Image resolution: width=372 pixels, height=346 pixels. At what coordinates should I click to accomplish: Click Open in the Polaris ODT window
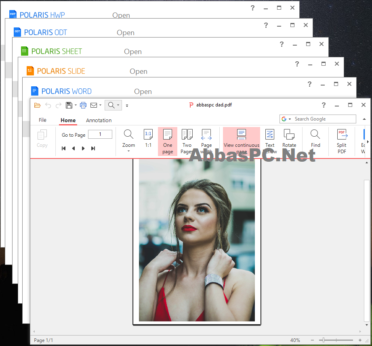coord(126,33)
